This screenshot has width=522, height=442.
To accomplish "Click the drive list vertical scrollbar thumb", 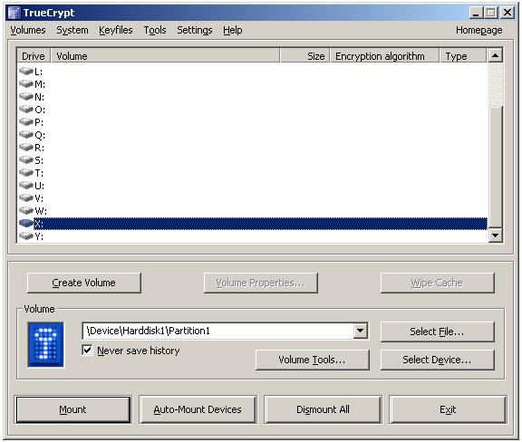I will [x=495, y=168].
